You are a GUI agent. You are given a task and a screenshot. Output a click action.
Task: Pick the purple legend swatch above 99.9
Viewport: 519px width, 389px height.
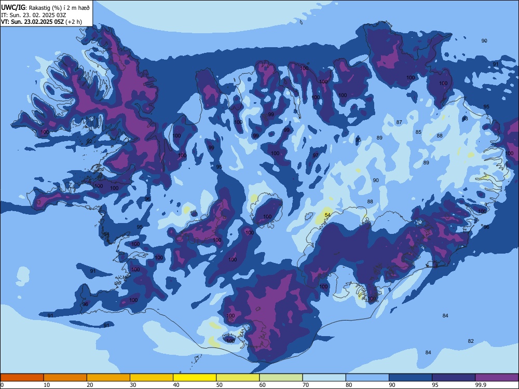pyautogui.click(x=497, y=378)
